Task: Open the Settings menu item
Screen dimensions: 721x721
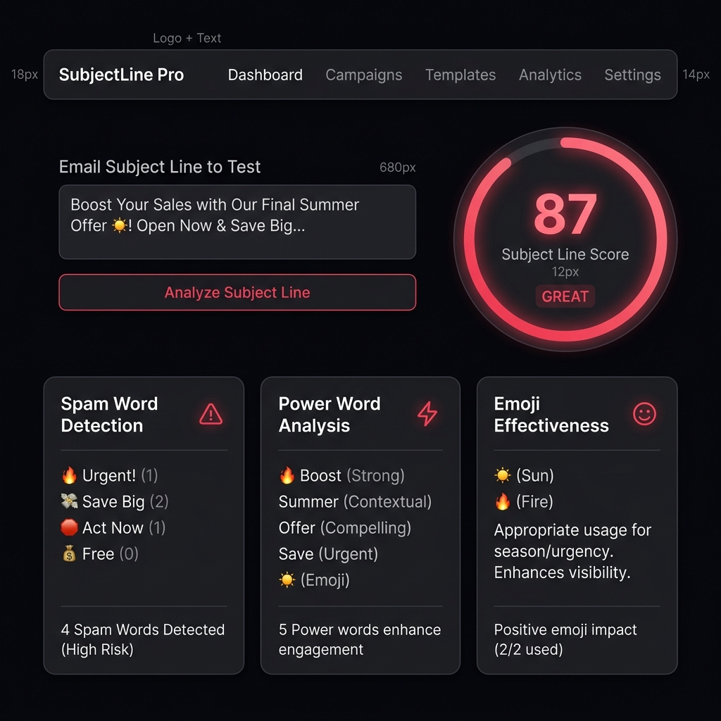Action: (632, 75)
